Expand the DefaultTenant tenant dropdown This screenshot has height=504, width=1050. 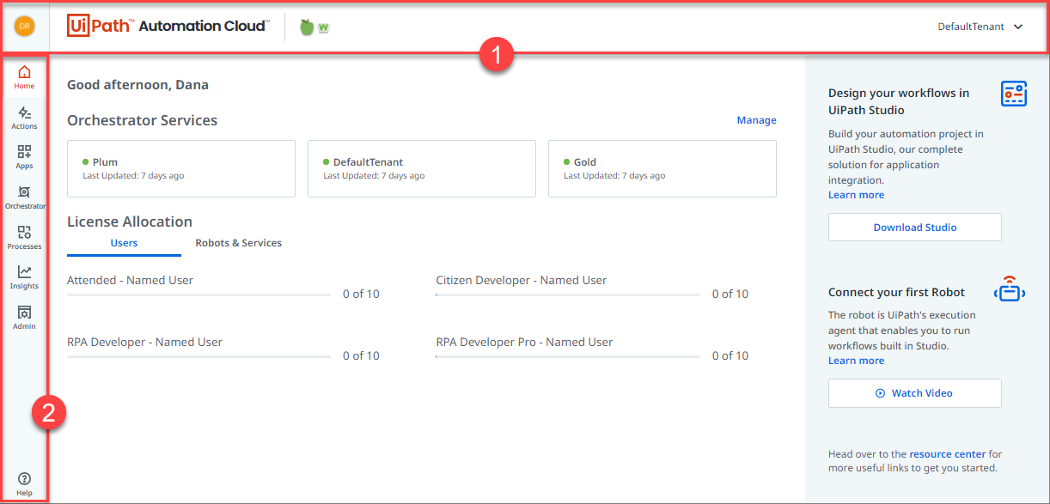pyautogui.click(x=980, y=27)
